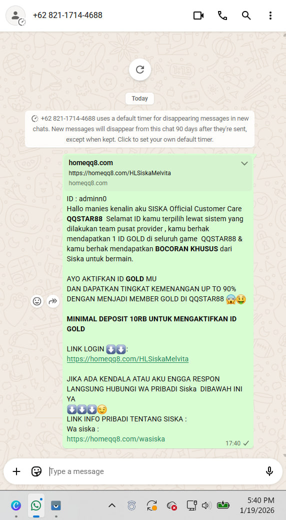Reload older messages with the refresh button
Image resolution: width=286 pixels, height=520 pixels.
(x=140, y=69)
